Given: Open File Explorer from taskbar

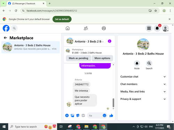Looking at the screenshot, I should (86, 127).
